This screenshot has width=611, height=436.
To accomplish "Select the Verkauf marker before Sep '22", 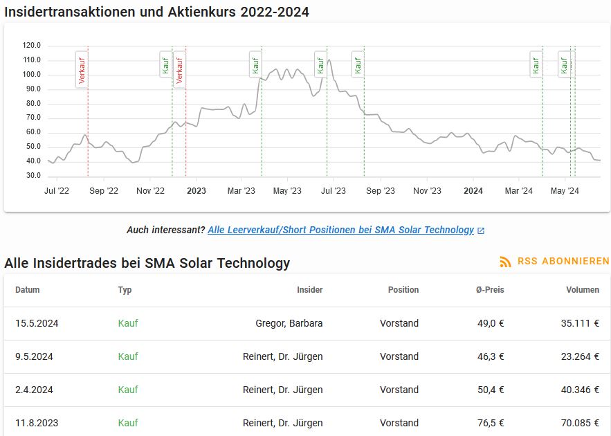I will 82,69.
